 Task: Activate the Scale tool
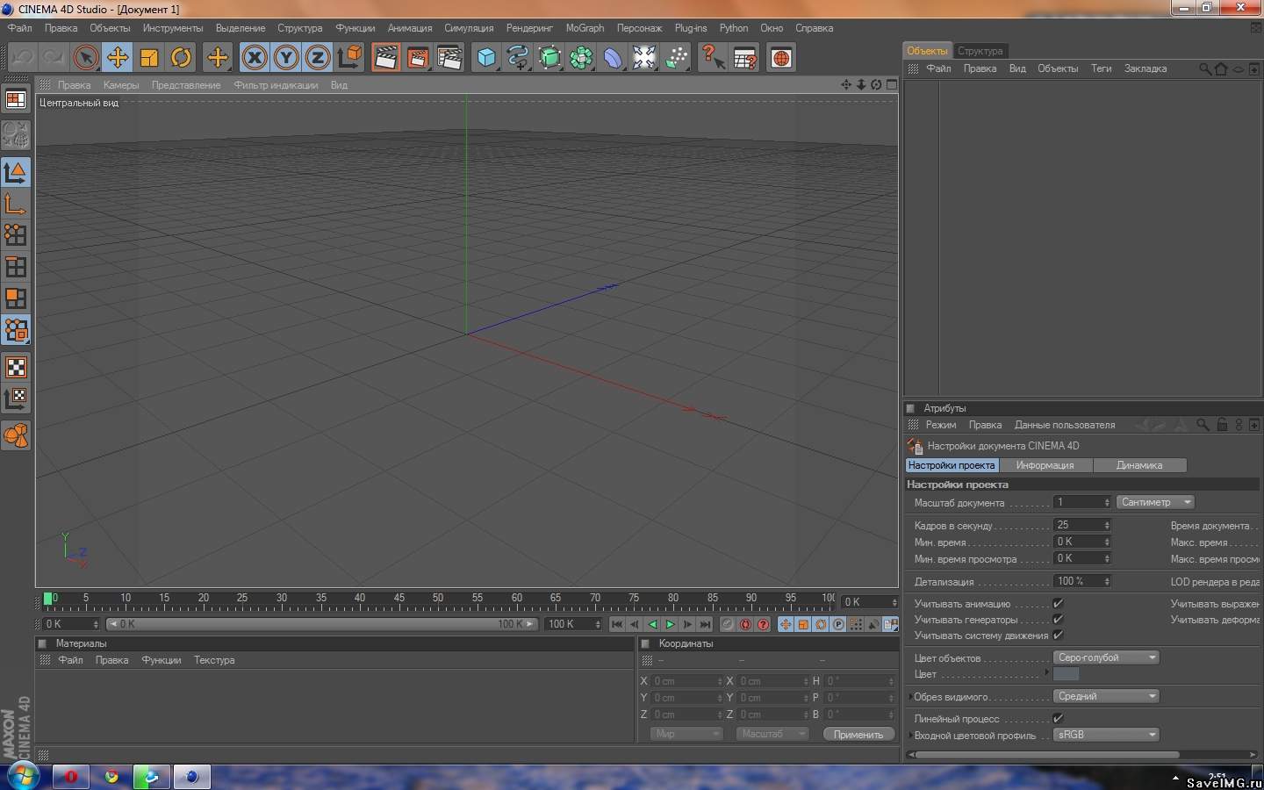(x=148, y=58)
